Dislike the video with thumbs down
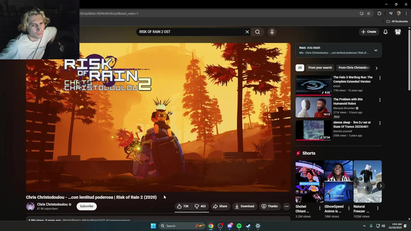This screenshot has width=411, height=231. pyautogui.click(x=200, y=206)
